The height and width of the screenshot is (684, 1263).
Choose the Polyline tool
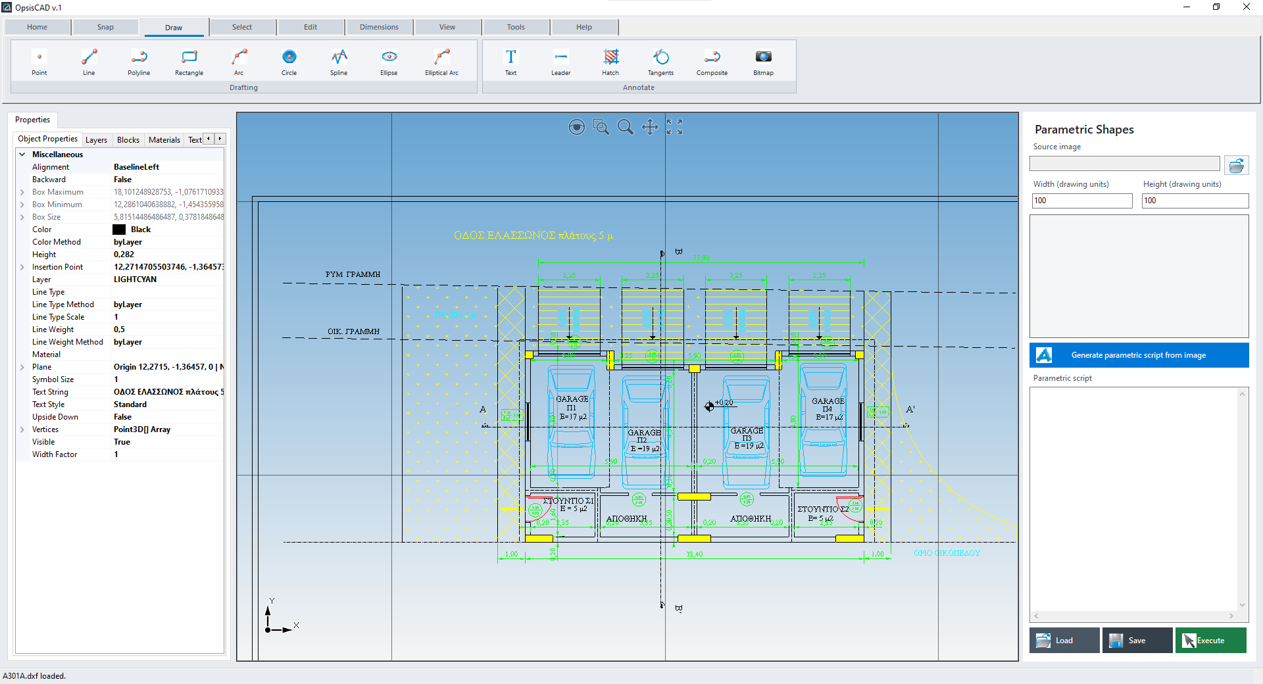click(x=139, y=62)
